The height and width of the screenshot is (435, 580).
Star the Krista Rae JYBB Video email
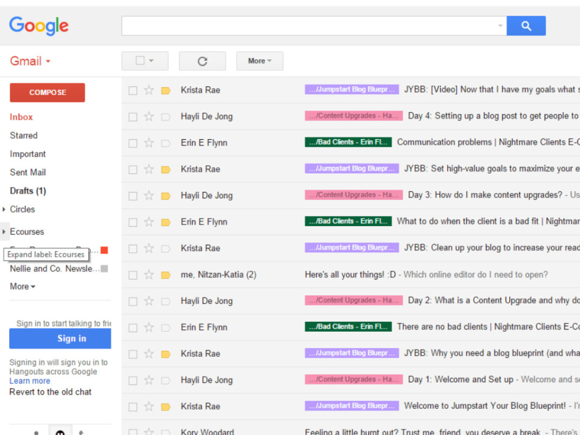(148, 90)
